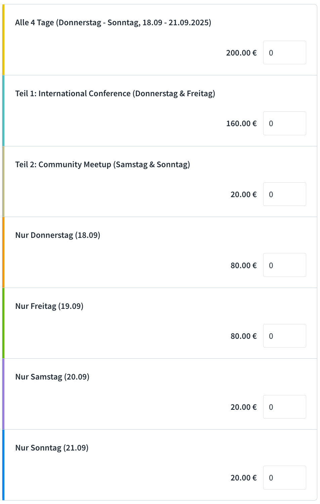The image size is (320, 504).
Task: Select the 'Nur Donnerstag (18.09)' label
Action: (x=58, y=235)
